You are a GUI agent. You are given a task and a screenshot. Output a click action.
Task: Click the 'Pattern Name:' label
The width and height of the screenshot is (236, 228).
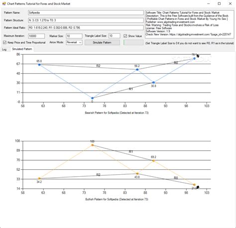(12, 12)
